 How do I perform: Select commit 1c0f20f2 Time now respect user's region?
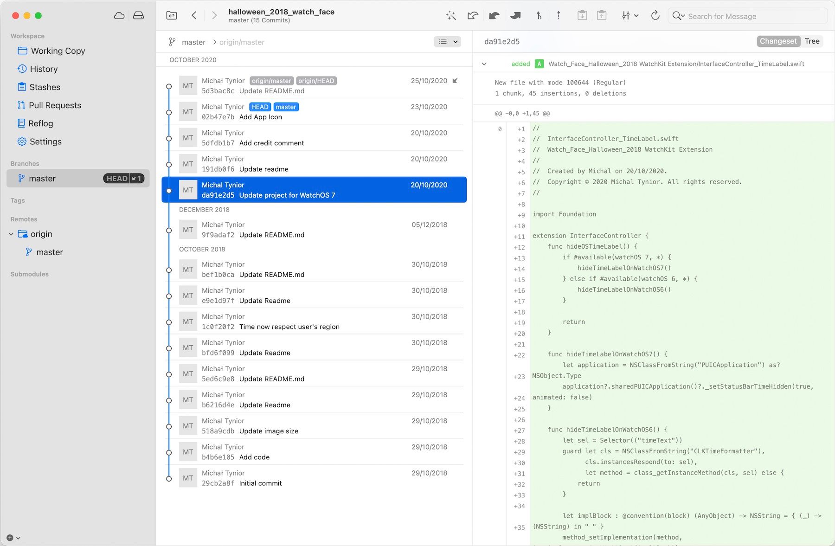point(314,321)
